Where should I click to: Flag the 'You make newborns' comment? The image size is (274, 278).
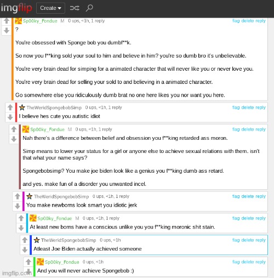point(236,196)
